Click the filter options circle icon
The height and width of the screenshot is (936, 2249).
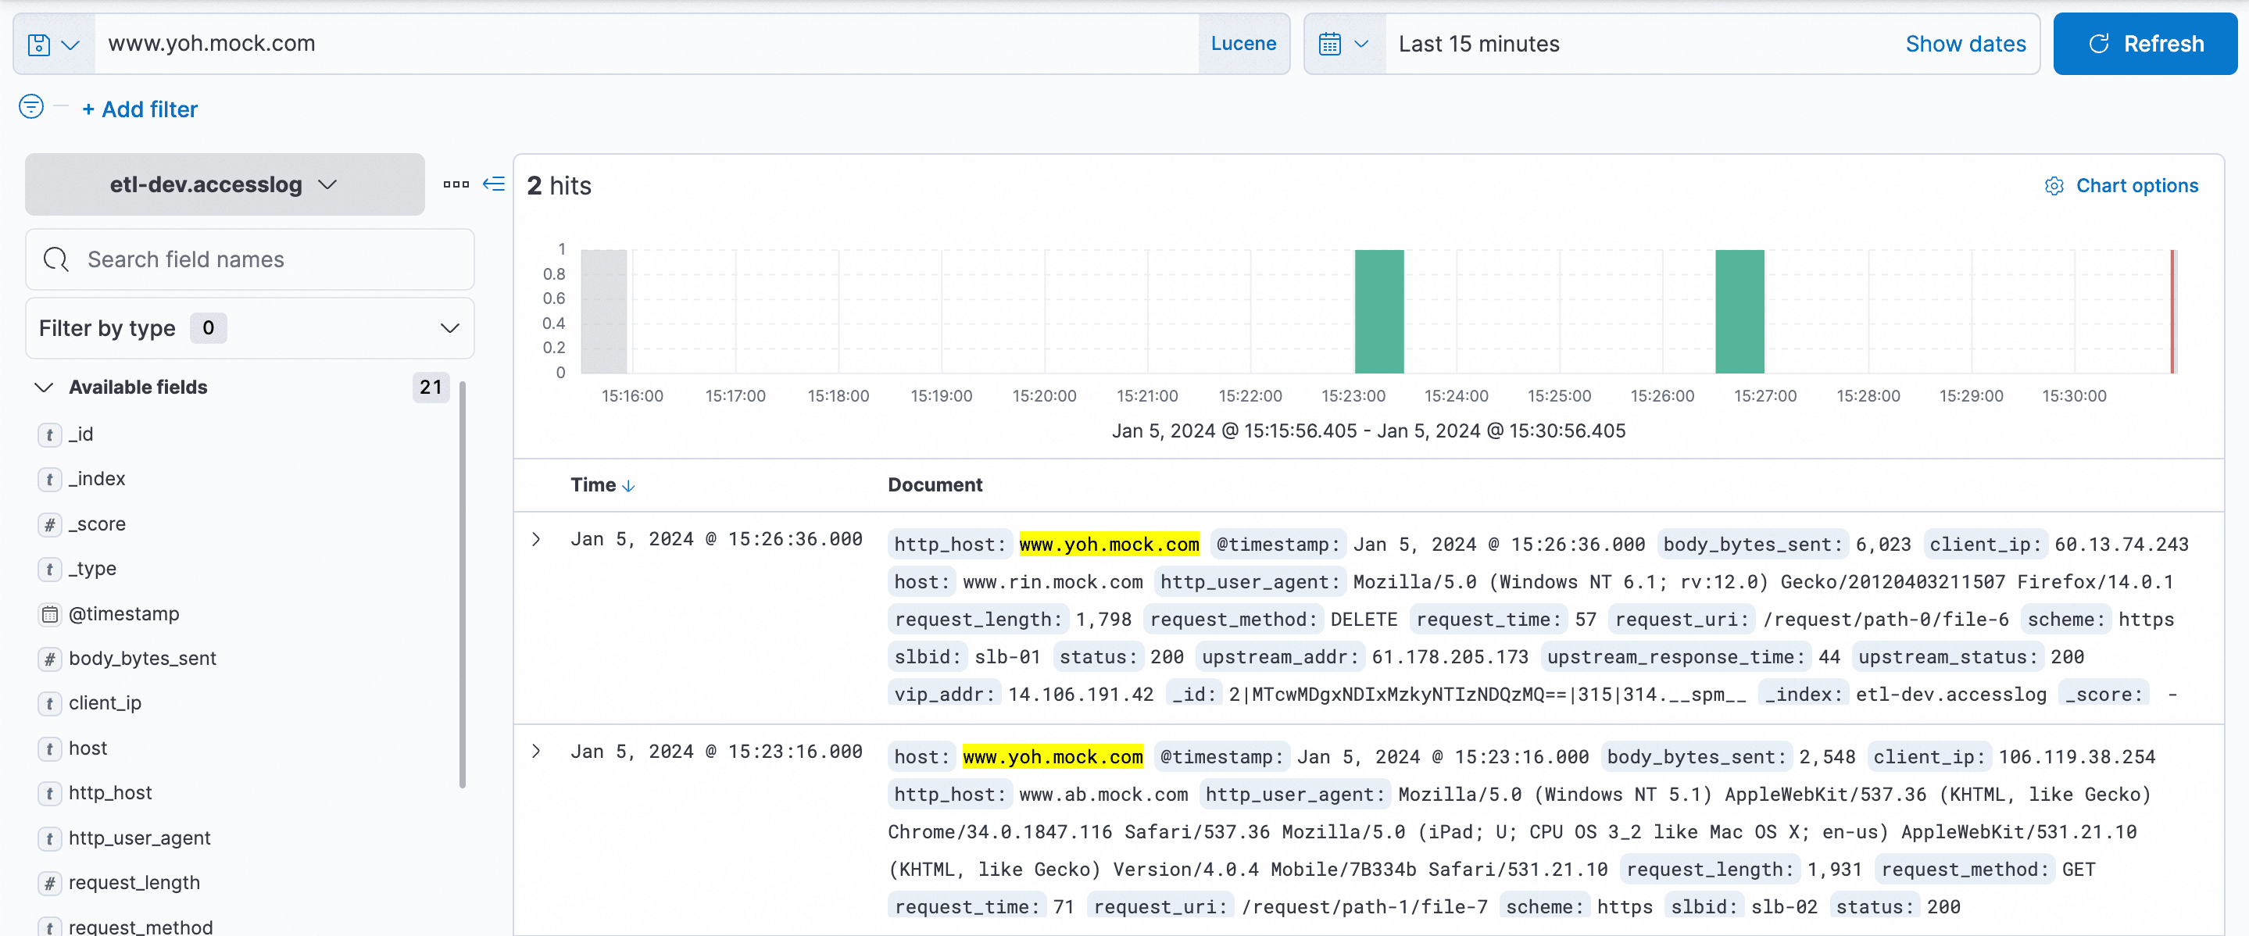click(31, 107)
